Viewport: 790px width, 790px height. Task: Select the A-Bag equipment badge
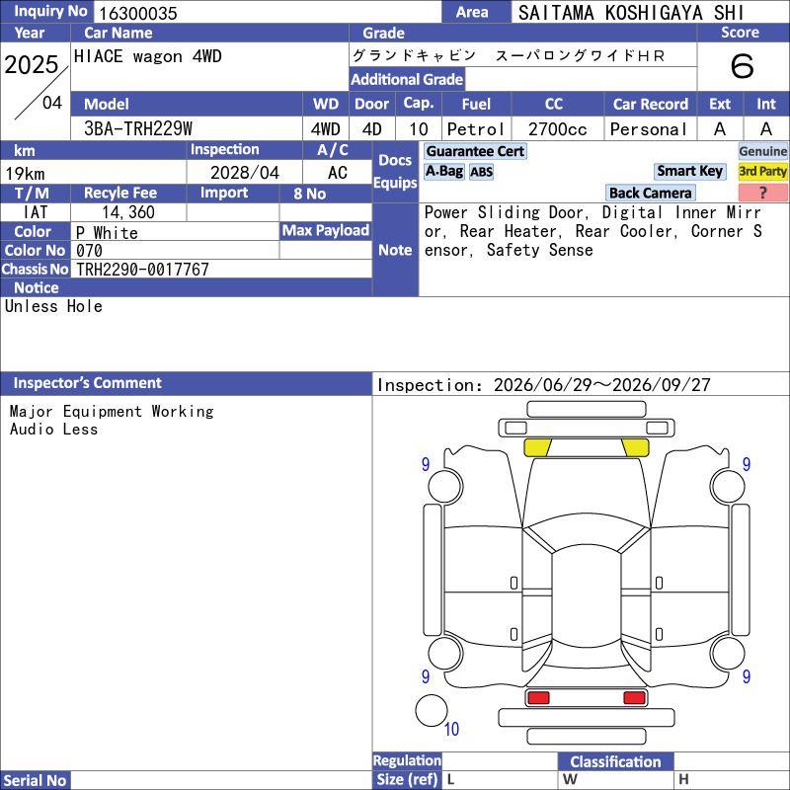(x=443, y=171)
